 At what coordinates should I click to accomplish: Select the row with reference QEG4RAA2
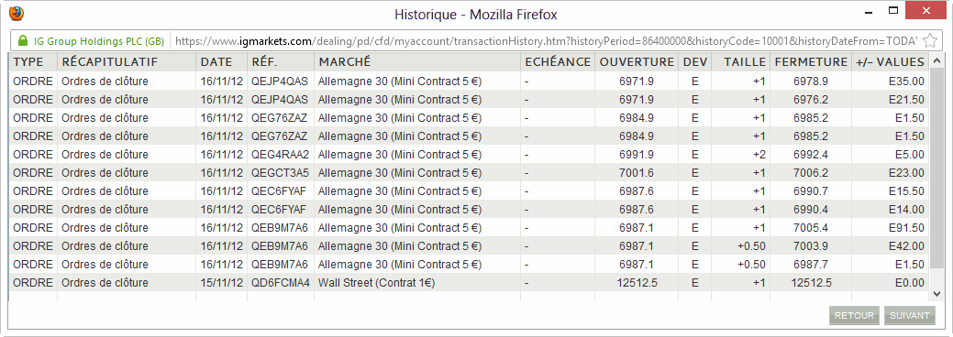click(469, 154)
